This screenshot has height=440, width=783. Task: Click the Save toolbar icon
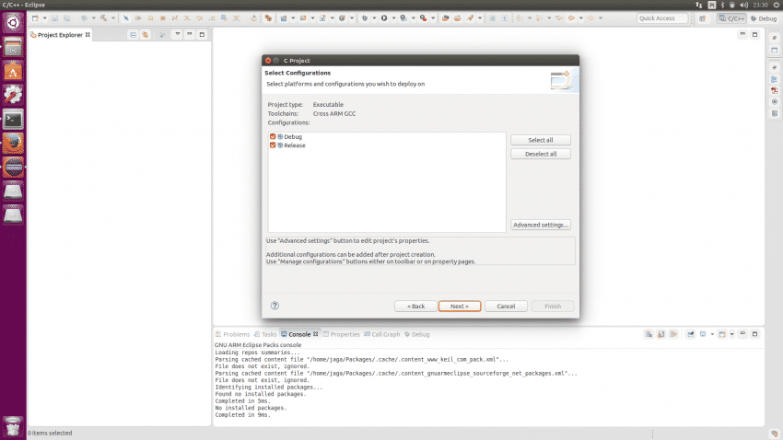pos(54,18)
